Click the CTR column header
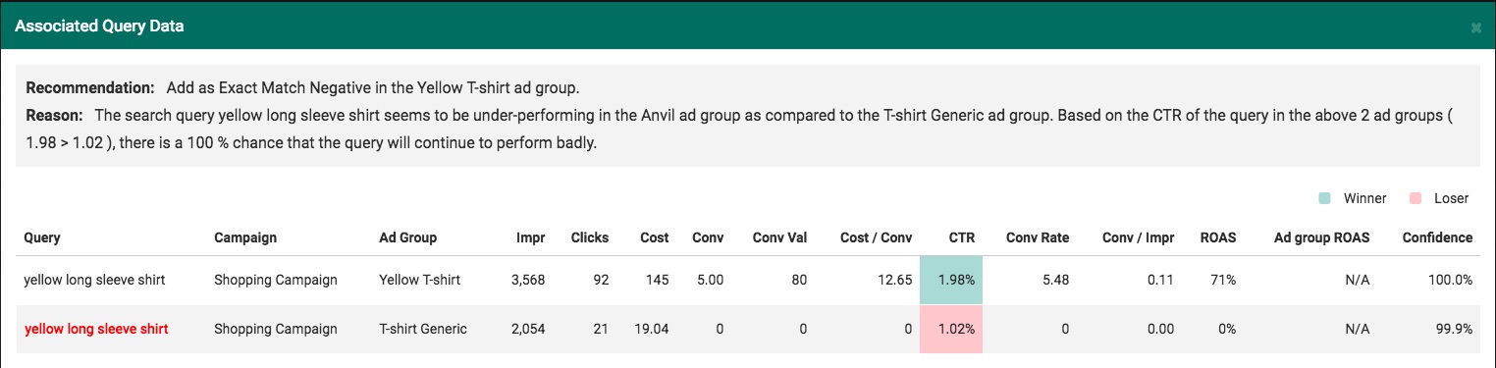 coord(962,237)
